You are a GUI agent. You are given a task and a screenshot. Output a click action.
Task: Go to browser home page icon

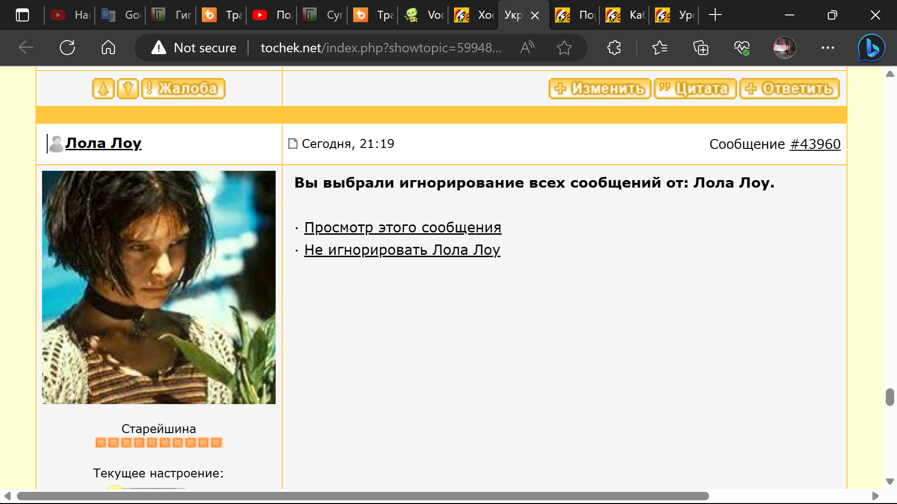[x=108, y=48]
